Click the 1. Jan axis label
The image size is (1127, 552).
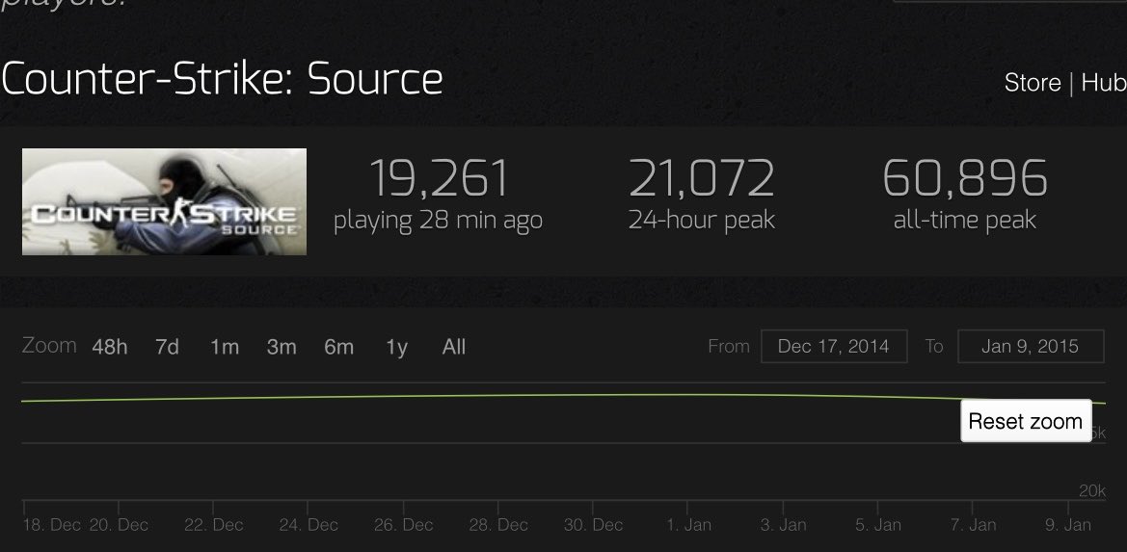(688, 525)
